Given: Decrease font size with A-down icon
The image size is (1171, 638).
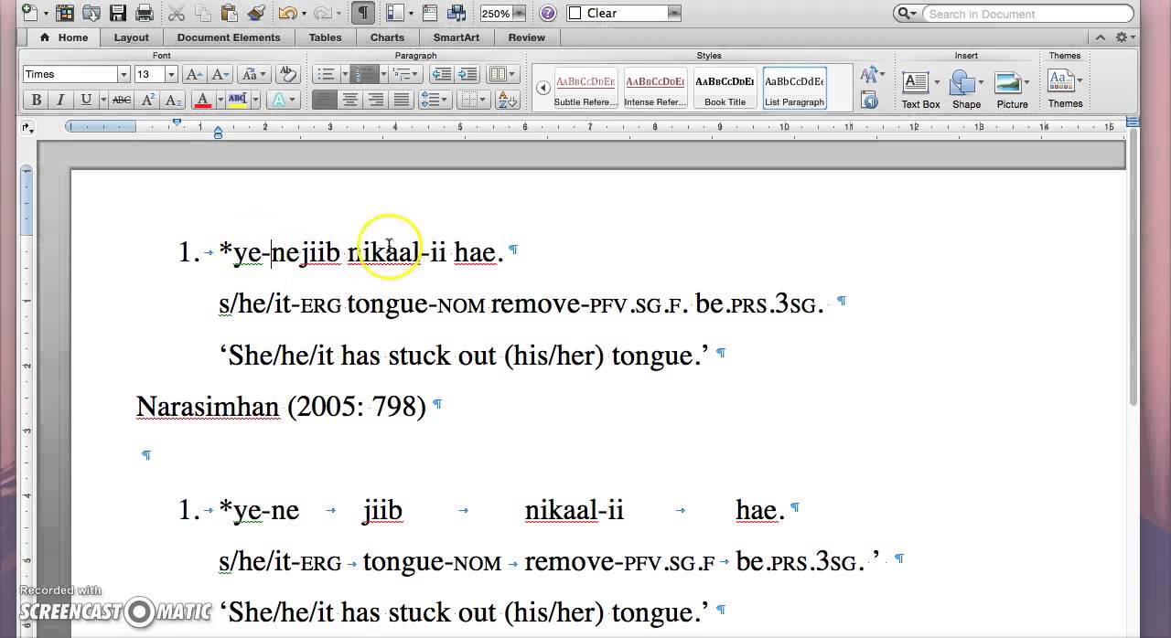Looking at the screenshot, I should (220, 74).
